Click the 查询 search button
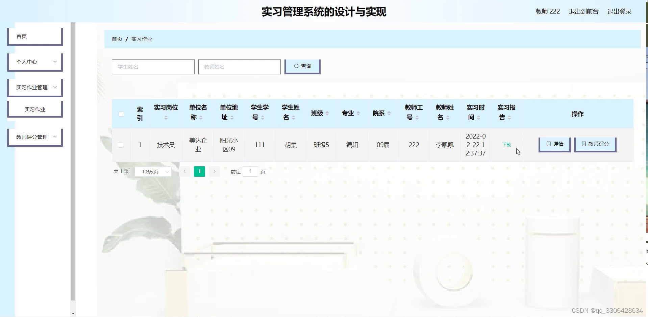 click(302, 67)
